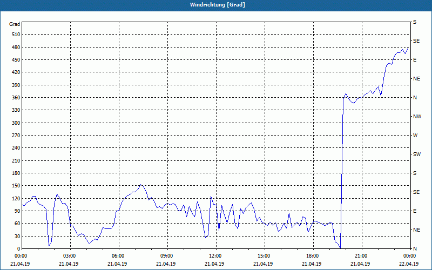Image resolution: width=432 pixels, height=270 pixels.
Task: Pick the 390 degree axis label
Action: pyautogui.click(x=16, y=85)
